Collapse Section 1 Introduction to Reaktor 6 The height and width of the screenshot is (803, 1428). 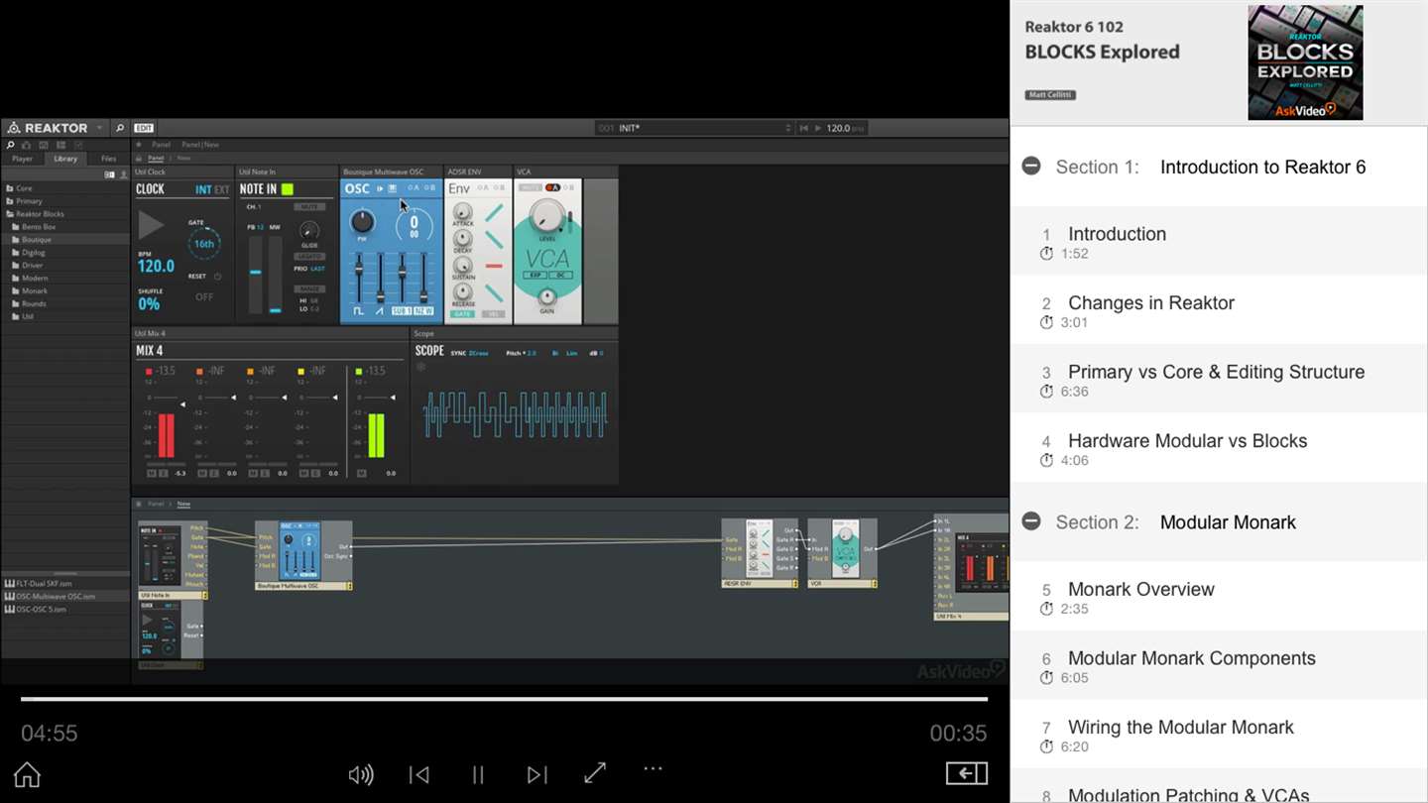1031,167
